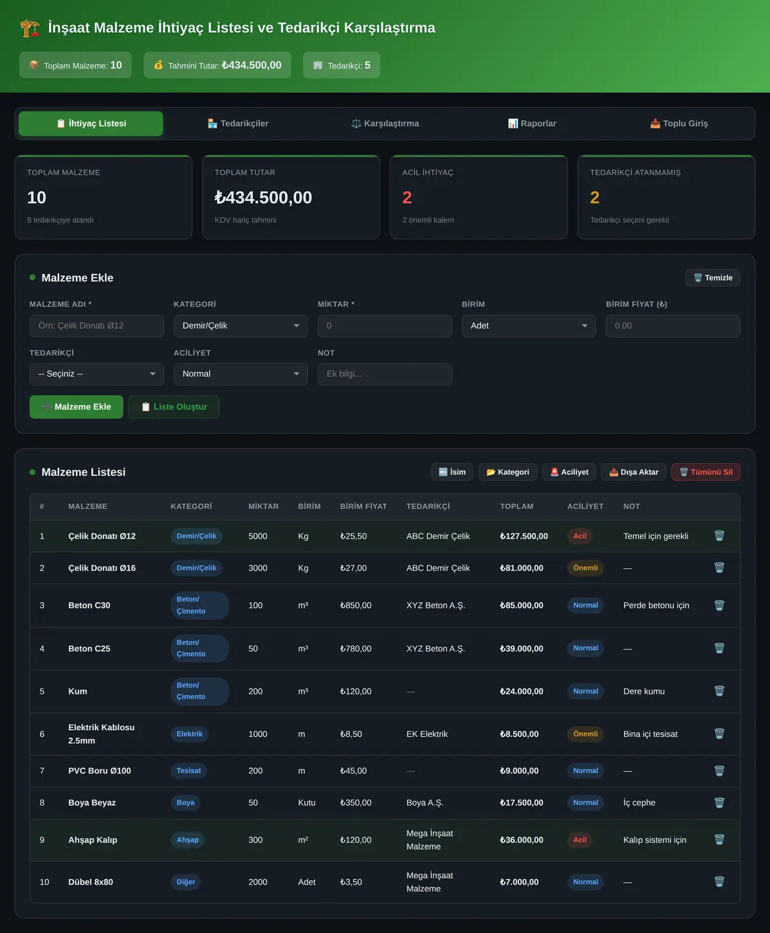Click the building icon beside Tedarikçi count

pos(318,65)
